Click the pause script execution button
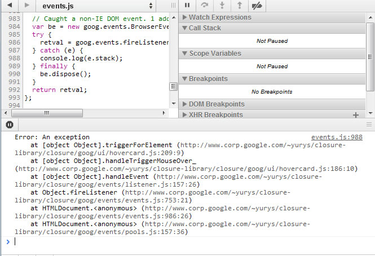 pyautogui.click(x=187, y=6)
